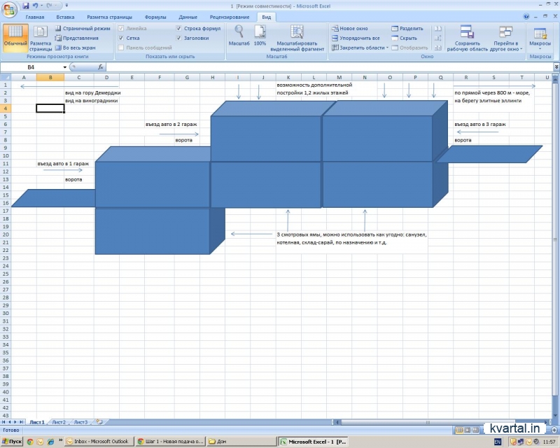Switch to Обычный (Normal) view
The height and width of the screenshot is (448, 560).
click(x=15, y=36)
